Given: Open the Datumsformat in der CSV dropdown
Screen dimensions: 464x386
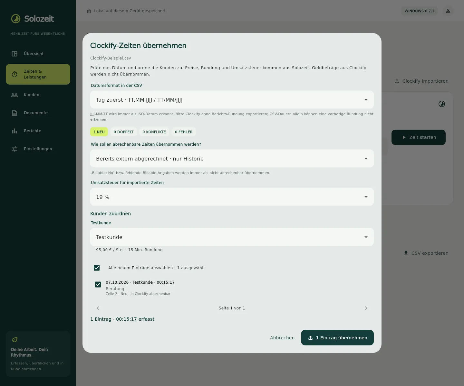Looking at the screenshot, I should [232, 100].
